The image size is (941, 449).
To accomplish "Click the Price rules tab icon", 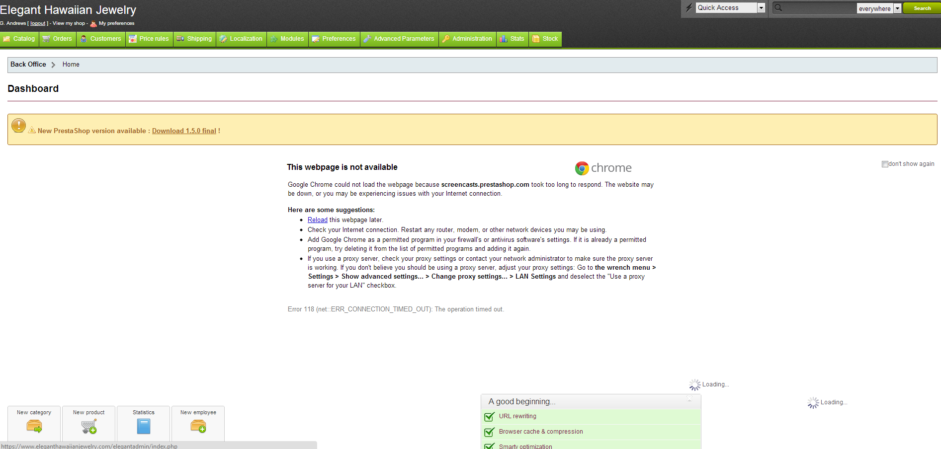I will 133,39.
